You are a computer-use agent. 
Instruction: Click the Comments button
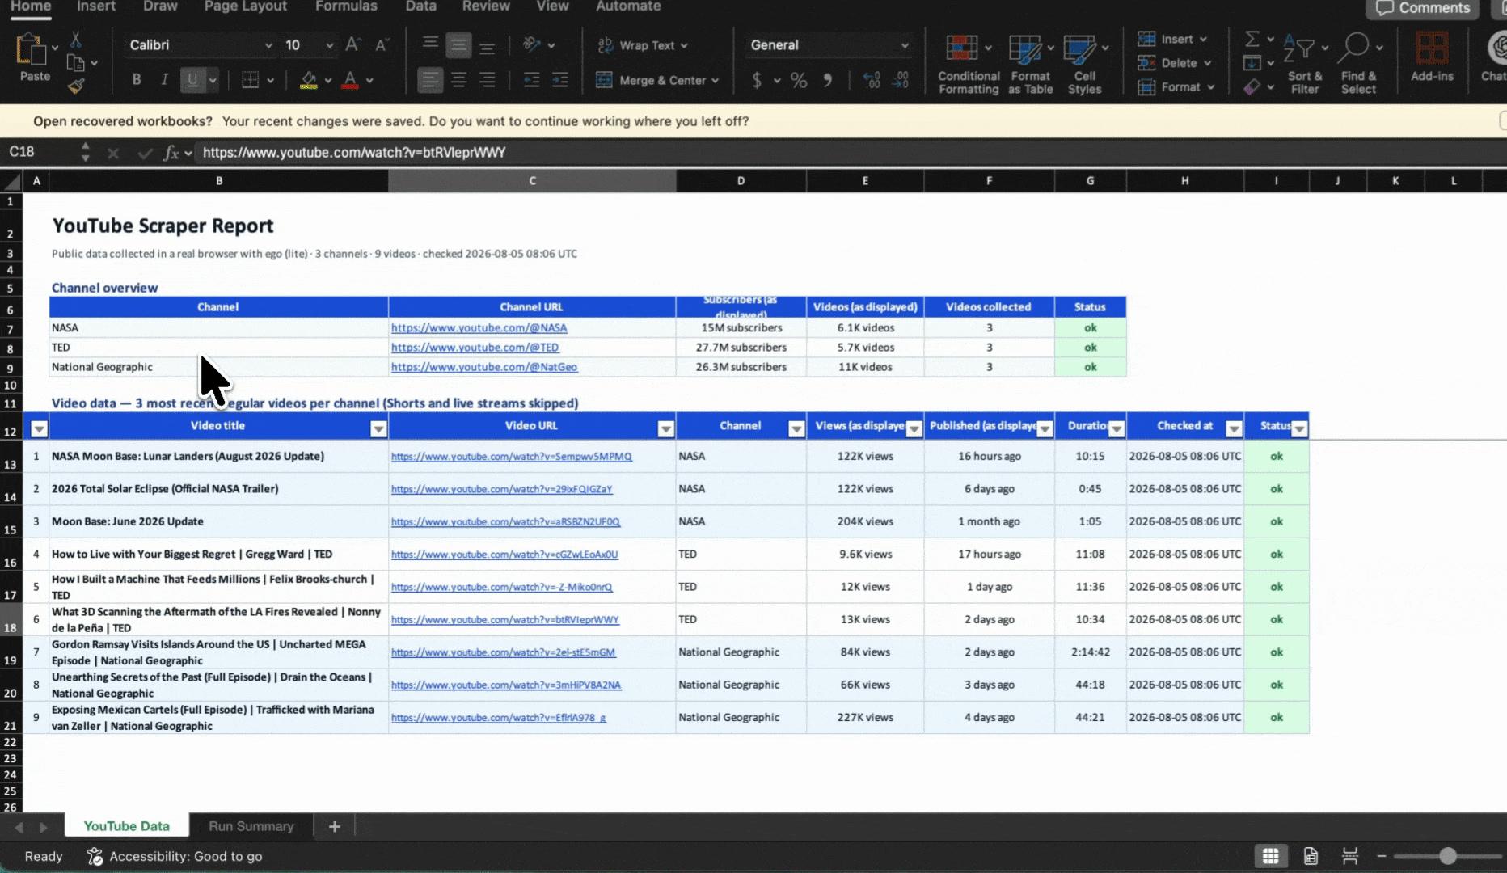click(x=1422, y=8)
